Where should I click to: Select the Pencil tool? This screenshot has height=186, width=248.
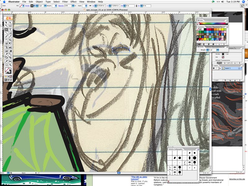[x=10, y=36]
